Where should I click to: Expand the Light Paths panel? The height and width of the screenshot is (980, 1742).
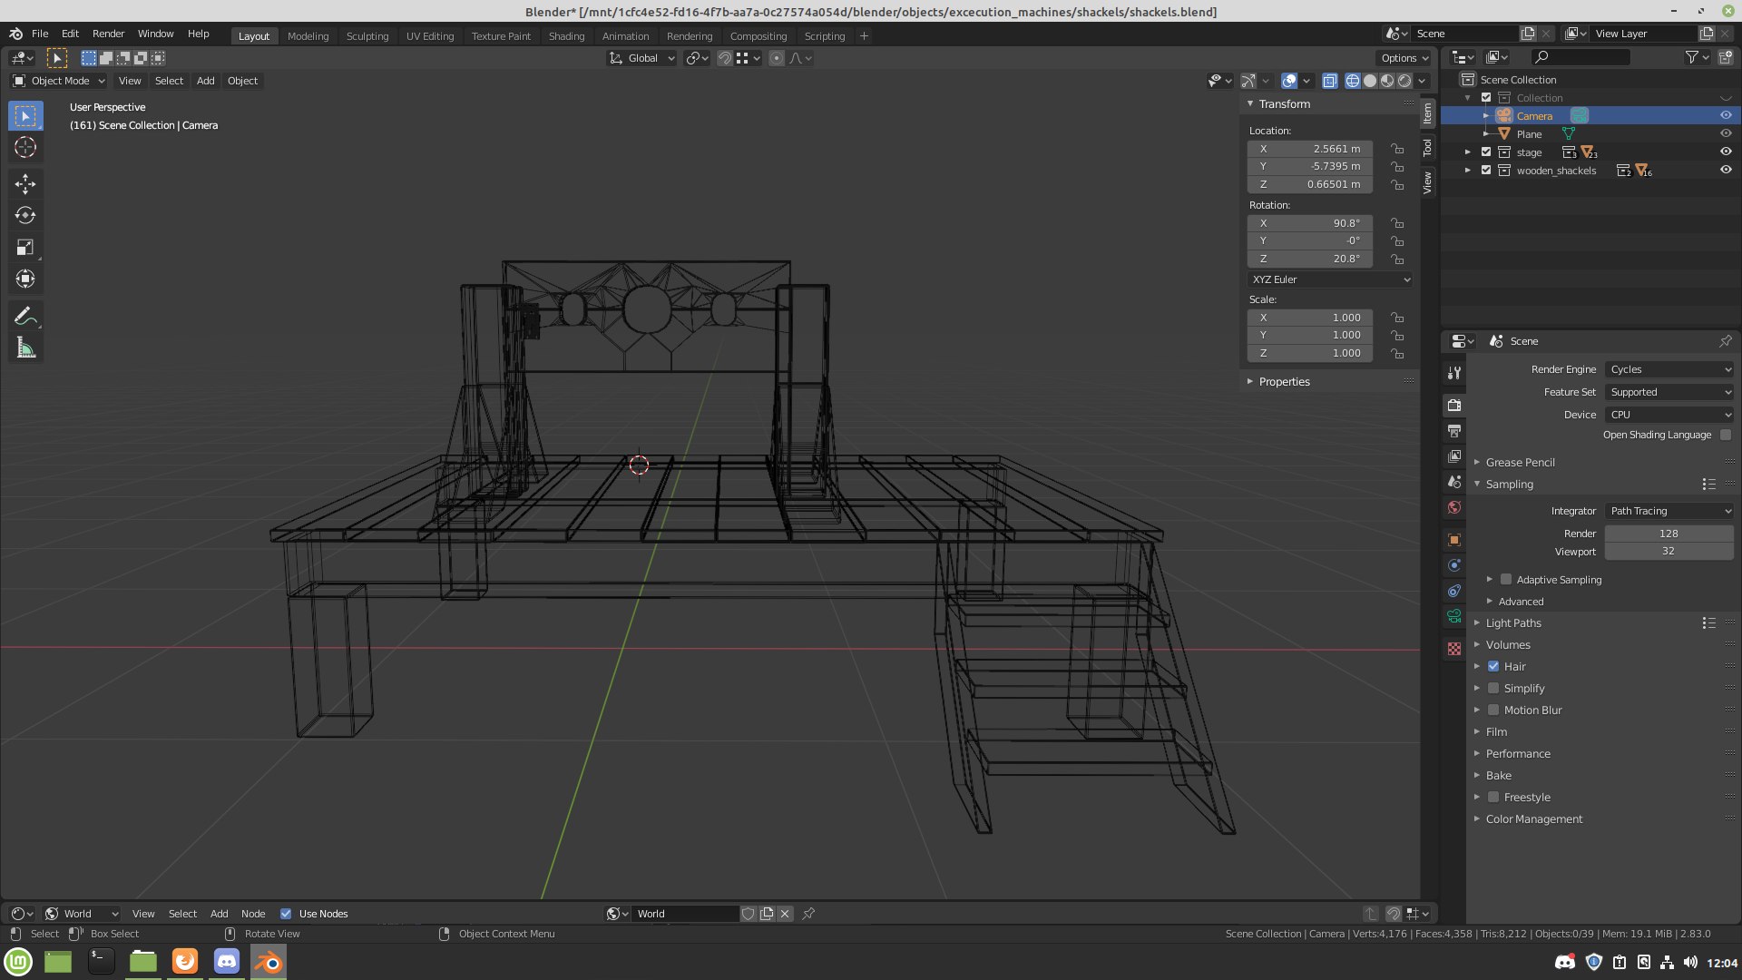click(x=1513, y=623)
